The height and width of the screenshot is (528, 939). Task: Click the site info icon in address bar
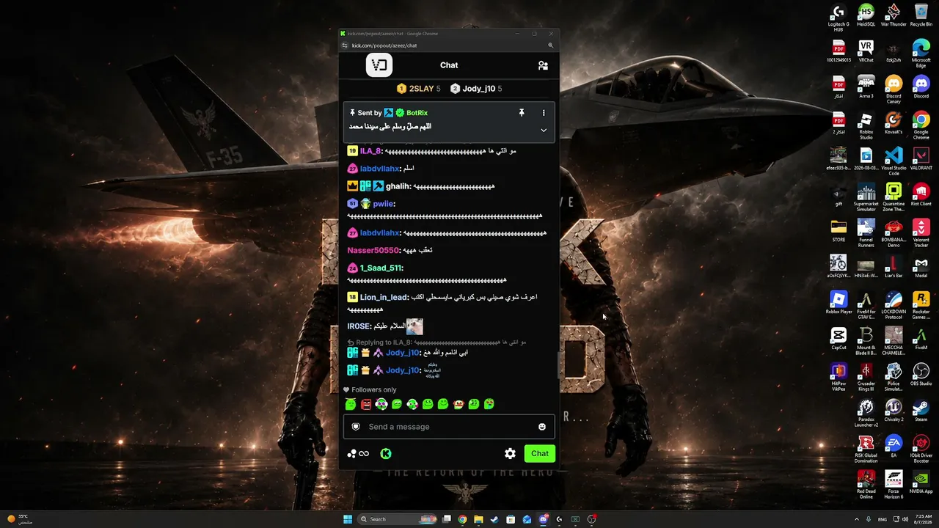[345, 45]
